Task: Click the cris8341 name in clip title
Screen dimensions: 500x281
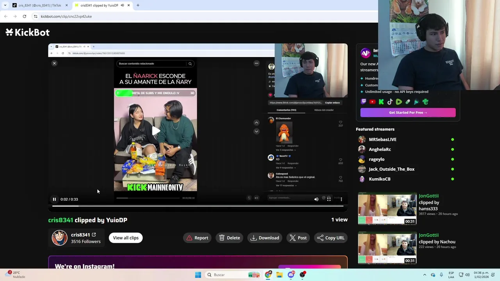Action: (x=61, y=220)
